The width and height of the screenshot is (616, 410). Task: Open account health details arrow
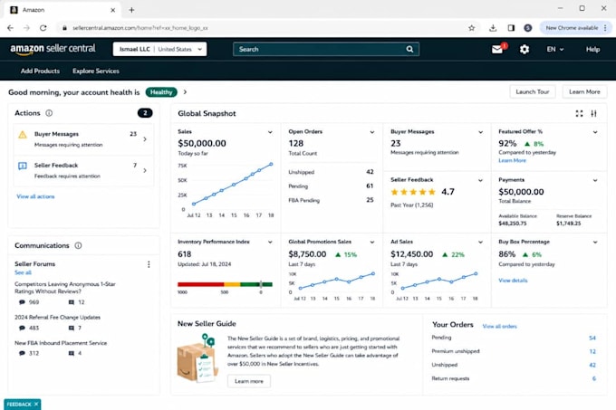pyautogui.click(x=185, y=92)
